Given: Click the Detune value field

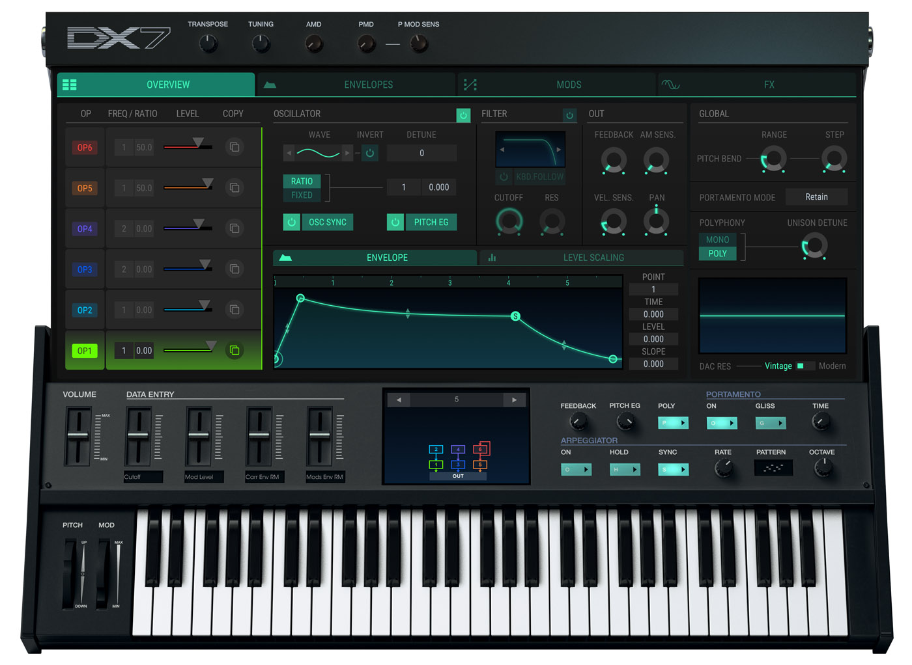Looking at the screenshot, I should [x=421, y=154].
